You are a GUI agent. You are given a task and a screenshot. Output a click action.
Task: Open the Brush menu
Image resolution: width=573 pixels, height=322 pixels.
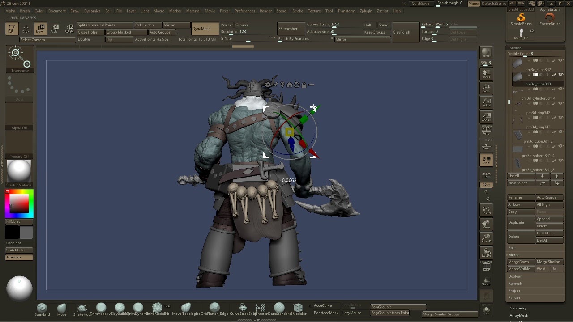[x=25, y=11]
